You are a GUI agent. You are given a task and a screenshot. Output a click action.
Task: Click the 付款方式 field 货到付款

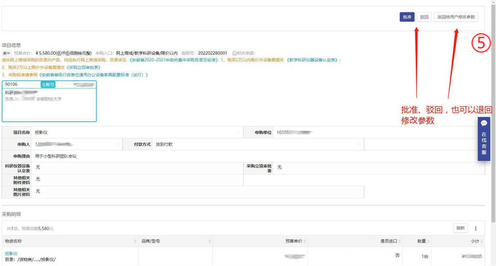pos(258,144)
